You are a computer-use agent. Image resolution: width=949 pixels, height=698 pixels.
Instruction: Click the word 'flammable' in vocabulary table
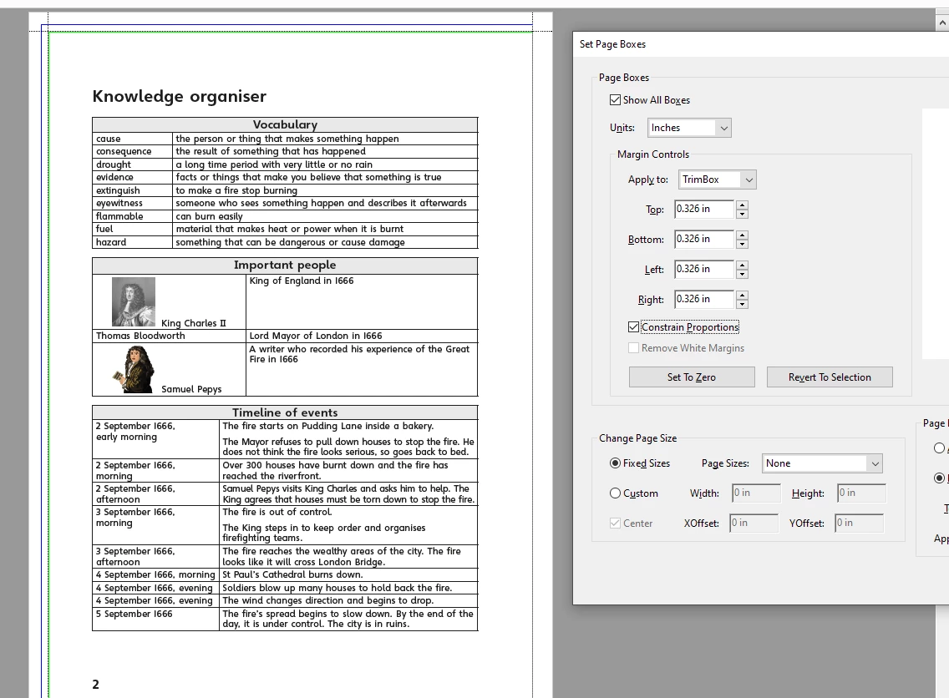point(119,216)
